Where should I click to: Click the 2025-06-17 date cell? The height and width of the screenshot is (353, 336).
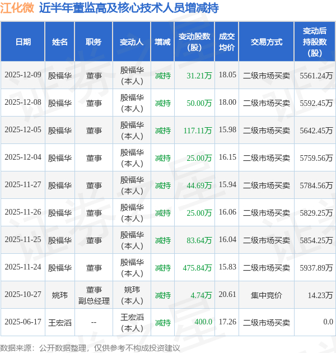point(23,322)
